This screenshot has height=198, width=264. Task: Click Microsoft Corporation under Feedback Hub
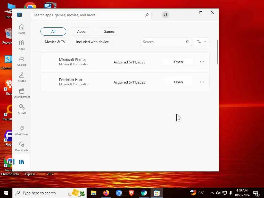click(x=74, y=84)
